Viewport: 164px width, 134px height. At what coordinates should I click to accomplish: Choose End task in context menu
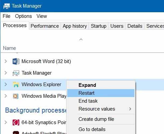pyautogui.click(x=101, y=101)
